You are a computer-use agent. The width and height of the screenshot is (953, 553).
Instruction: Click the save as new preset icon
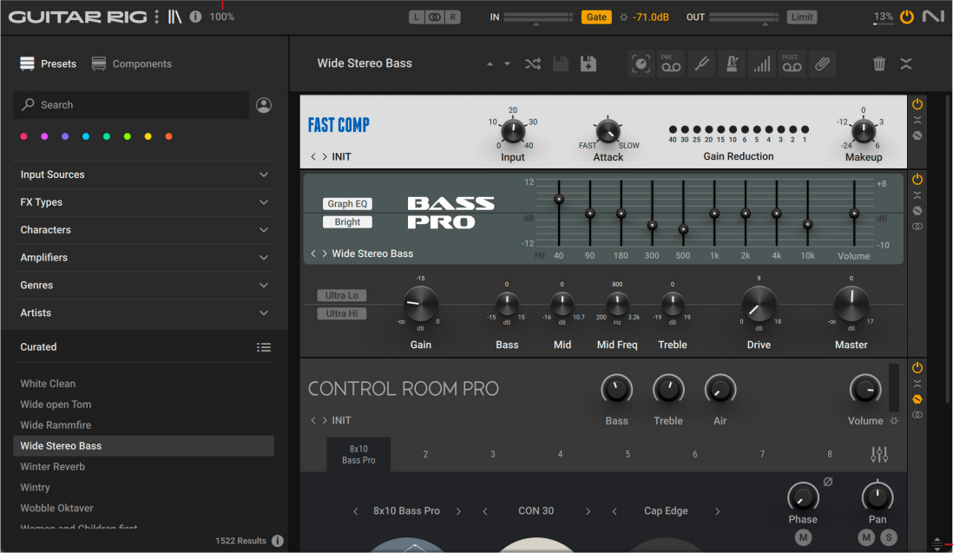[x=588, y=64]
